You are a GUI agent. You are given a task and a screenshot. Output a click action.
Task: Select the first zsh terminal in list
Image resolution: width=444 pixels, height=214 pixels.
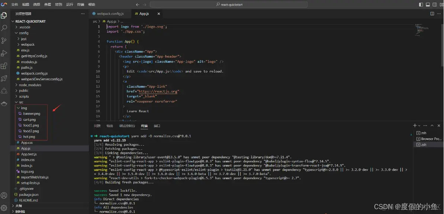(428, 133)
